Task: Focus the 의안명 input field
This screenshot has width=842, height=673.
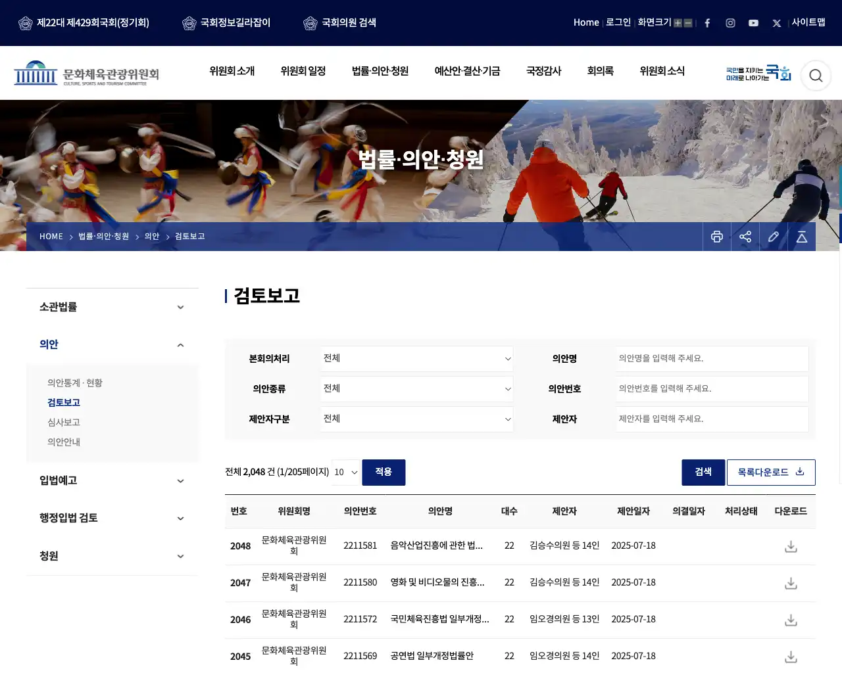Action: coord(712,359)
